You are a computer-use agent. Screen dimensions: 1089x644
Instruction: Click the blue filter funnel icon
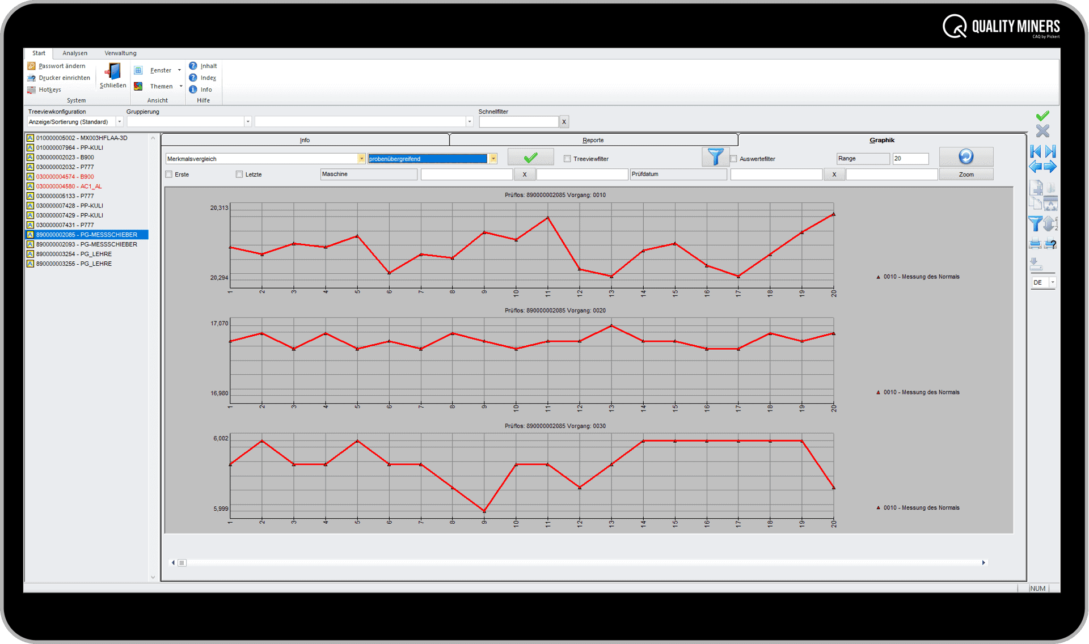click(715, 156)
